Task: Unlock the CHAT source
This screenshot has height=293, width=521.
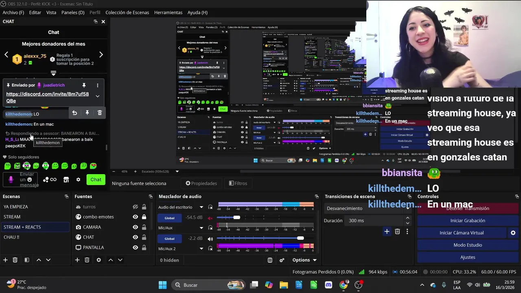Action: coord(144,237)
